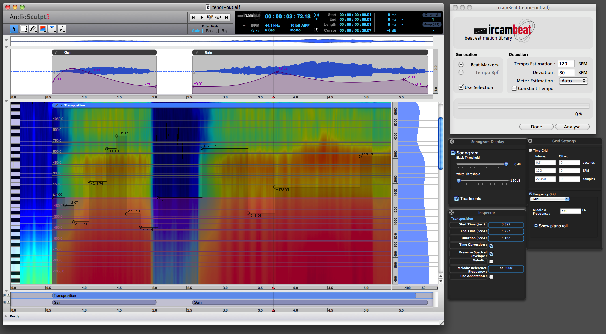The image size is (606, 334).
Task: Open Frequency Grid Midi dropdown
Action: pos(550,199)
